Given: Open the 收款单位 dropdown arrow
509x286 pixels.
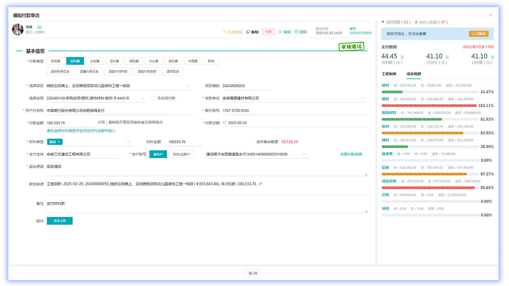Looking at the screenshot, I should 363,98.
